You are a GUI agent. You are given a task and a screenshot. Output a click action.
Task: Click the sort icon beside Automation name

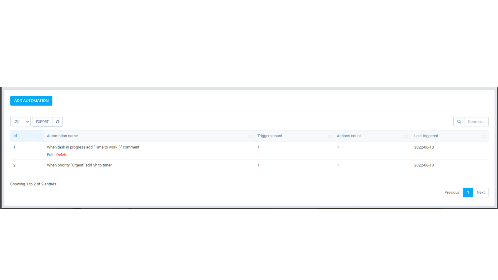[x=250, y=136]
